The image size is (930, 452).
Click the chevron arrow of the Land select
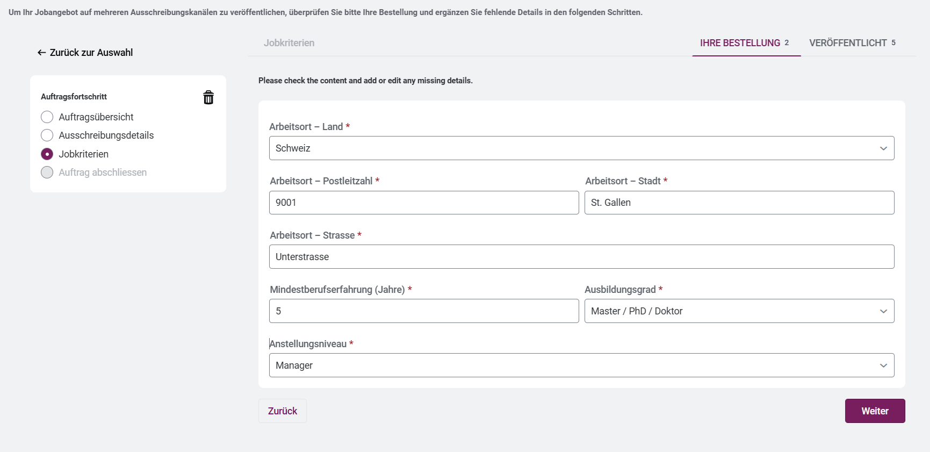point(883,148)
